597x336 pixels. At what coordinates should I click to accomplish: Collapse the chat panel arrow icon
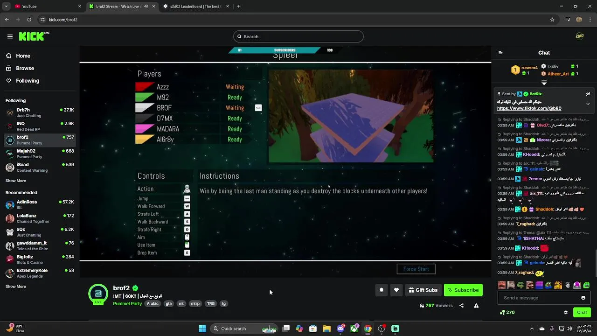[500, 53]
